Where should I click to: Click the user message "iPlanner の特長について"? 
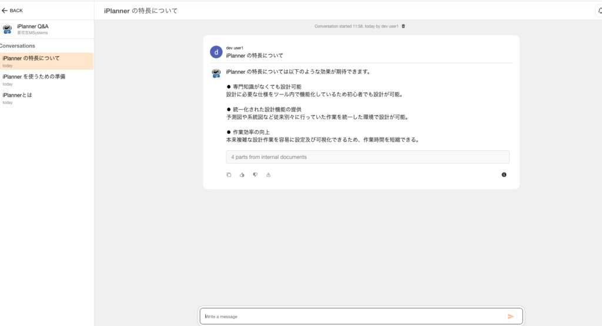255,56
